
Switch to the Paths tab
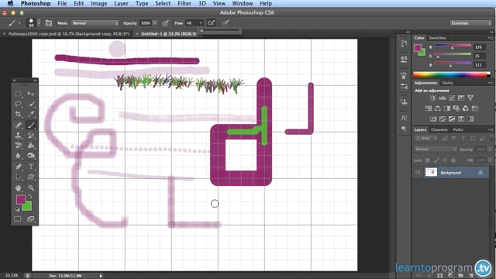coord(458,129)
